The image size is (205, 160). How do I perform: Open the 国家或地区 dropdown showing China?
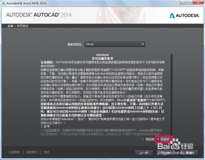tap(115, 44)
